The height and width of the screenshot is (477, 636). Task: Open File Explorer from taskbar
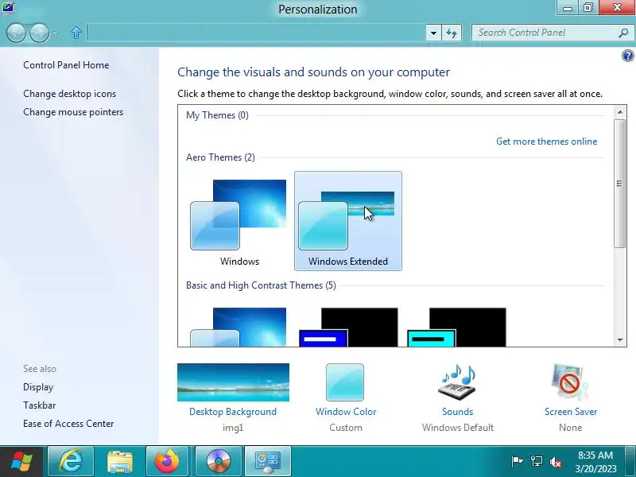point(120,462)
